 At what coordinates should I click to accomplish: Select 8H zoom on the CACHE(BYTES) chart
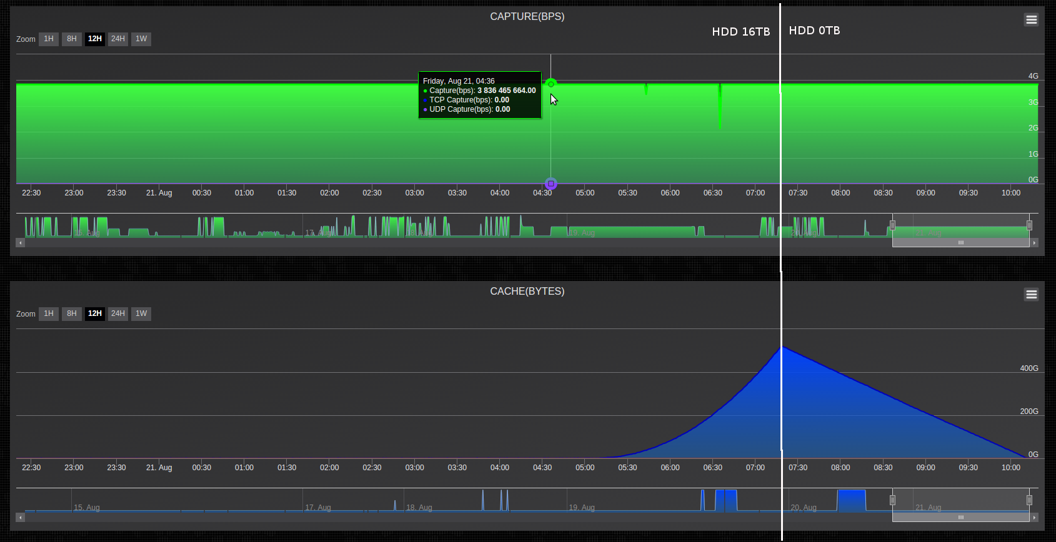click(x=72, y=313)
